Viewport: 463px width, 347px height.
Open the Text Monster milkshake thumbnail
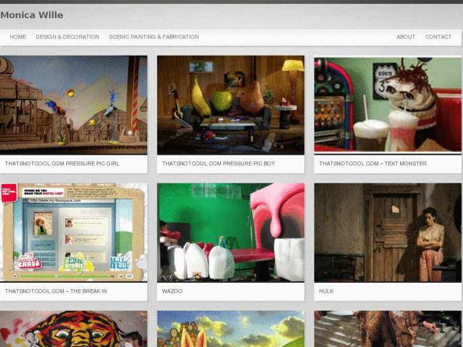[388, 105]
